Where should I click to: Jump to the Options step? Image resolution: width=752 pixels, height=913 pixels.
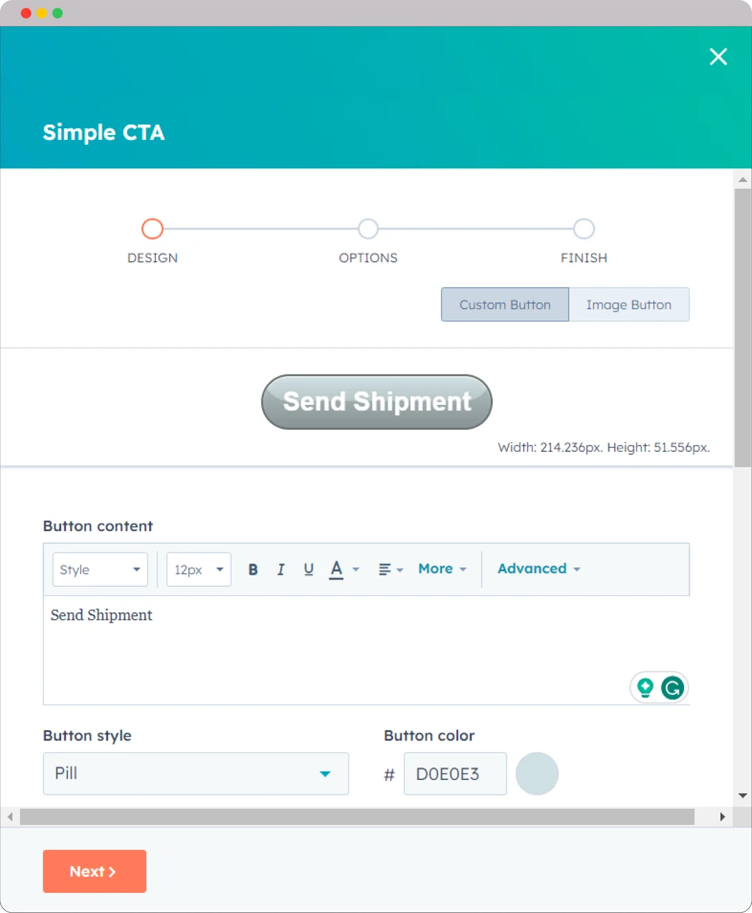pyautogui.click(x=368, y=229)
